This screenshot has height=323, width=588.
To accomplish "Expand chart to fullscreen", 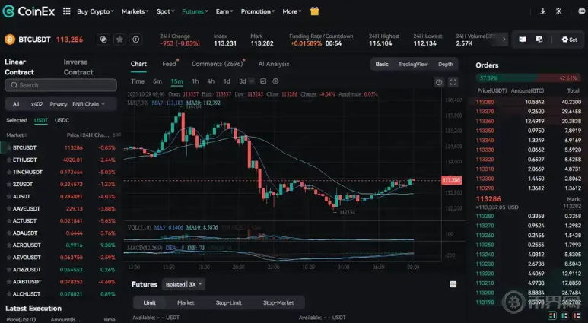I will coord(453,81).
